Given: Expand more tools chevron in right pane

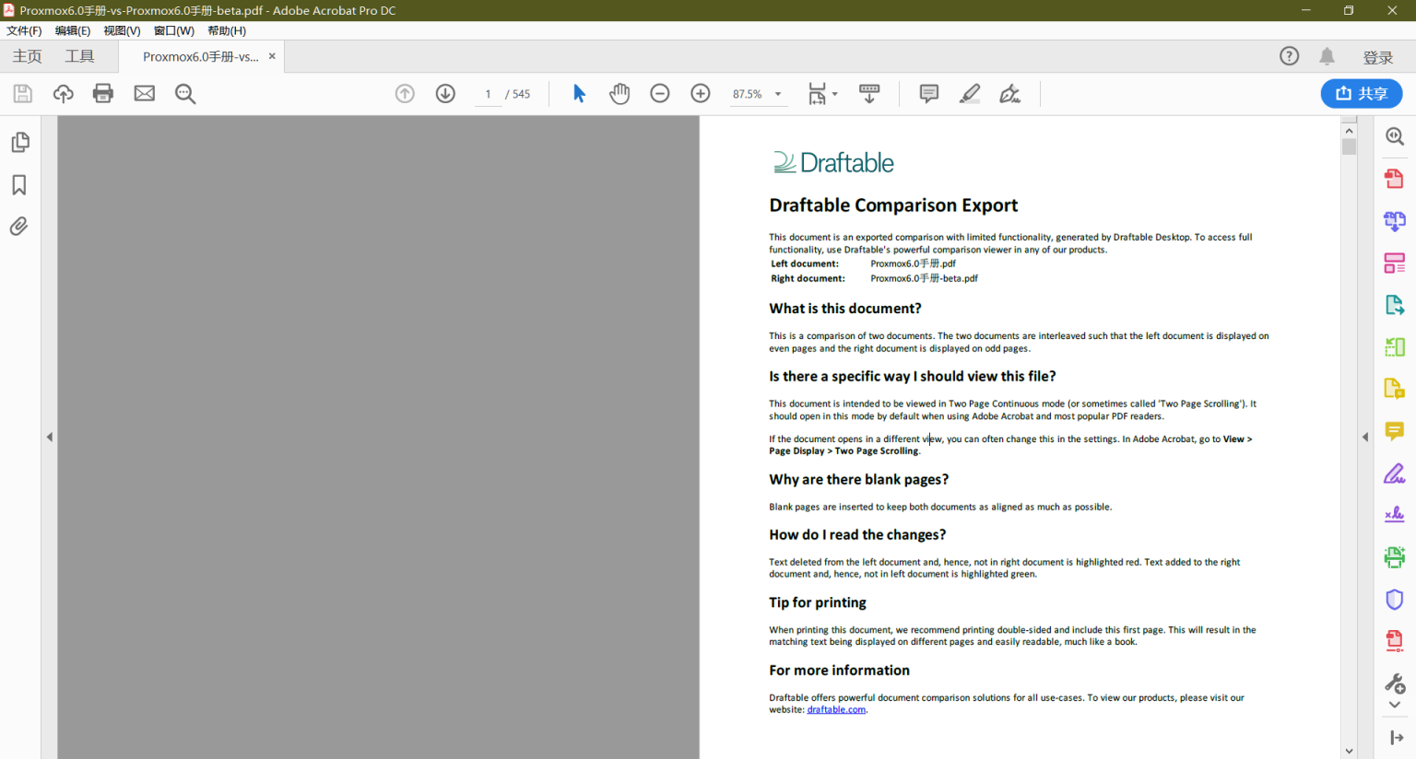Looking at the screenshot, I should pyautogui.click(x=1395, y=705).
